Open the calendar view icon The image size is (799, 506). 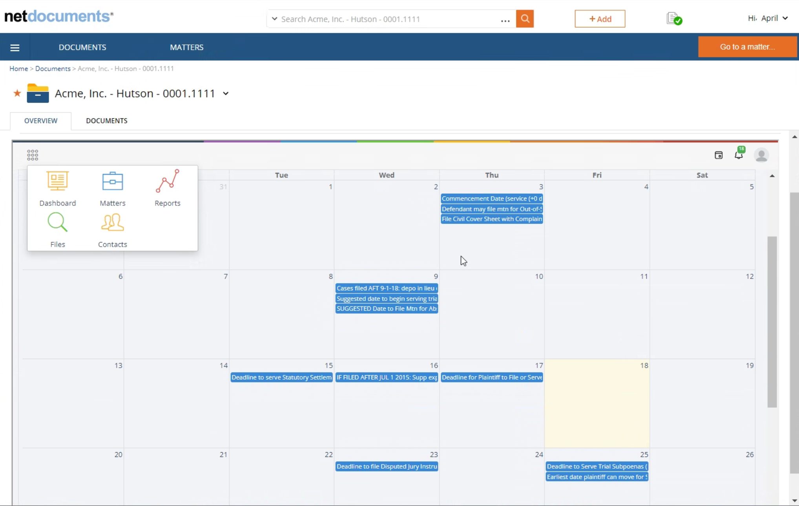coord(719,155)
